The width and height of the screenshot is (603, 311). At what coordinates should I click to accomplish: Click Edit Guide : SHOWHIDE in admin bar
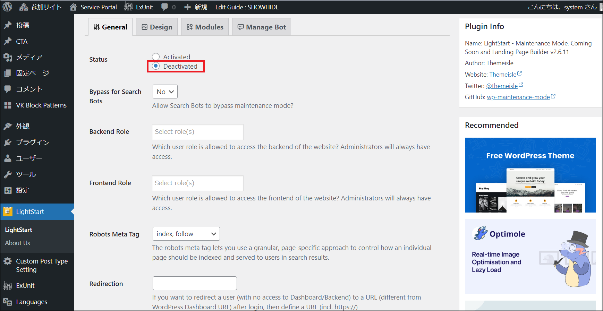(247, 7)
